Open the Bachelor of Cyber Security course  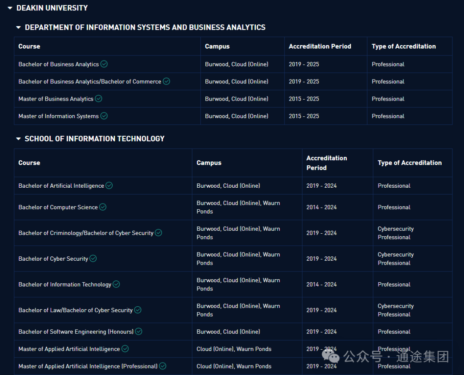pos(53,259)
